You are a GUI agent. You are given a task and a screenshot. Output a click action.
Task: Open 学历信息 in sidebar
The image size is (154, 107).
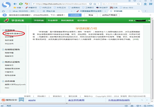click(x=9, y=37)
